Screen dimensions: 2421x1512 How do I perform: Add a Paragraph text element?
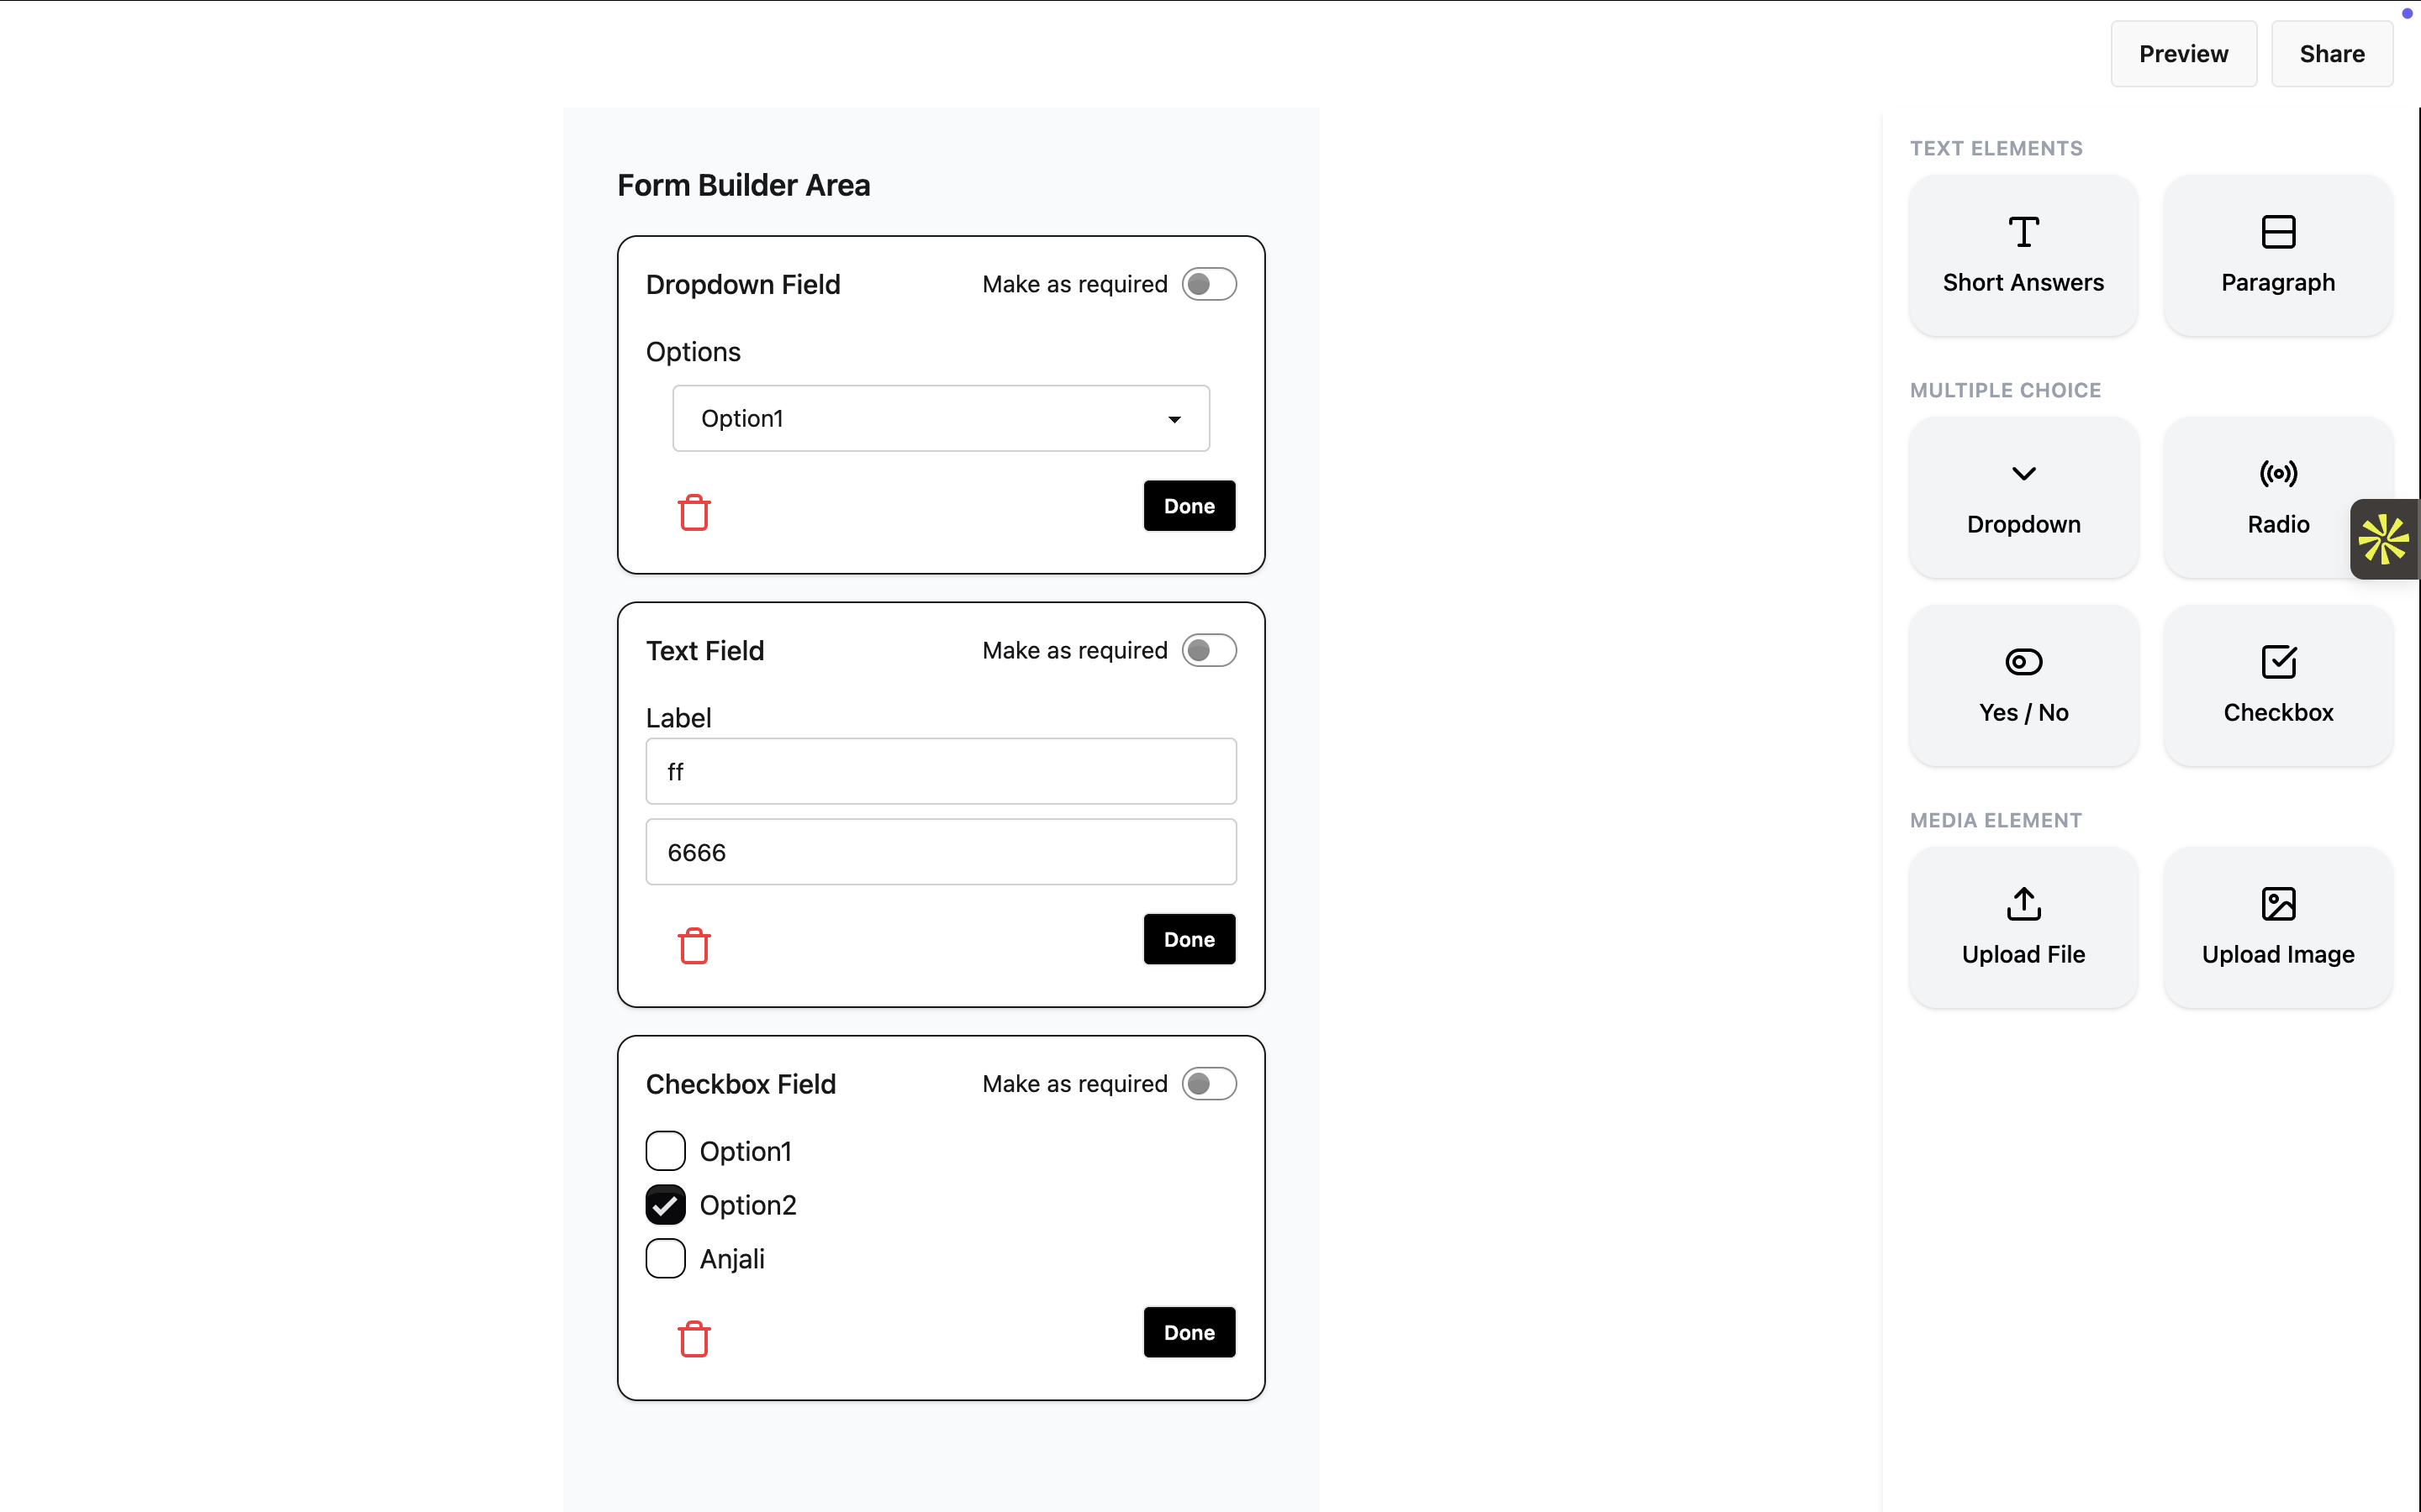[2278, 255]
